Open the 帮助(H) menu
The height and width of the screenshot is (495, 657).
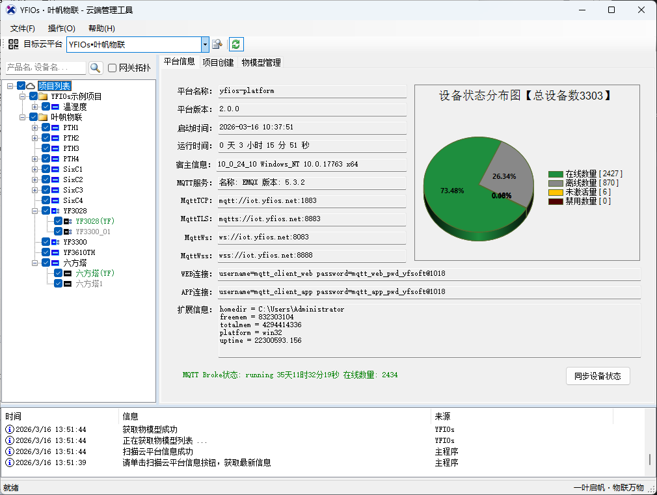tap(100, 28)
